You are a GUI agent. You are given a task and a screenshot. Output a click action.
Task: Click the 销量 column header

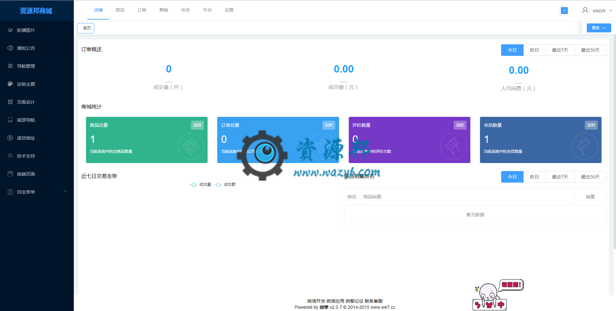(590, 197)
